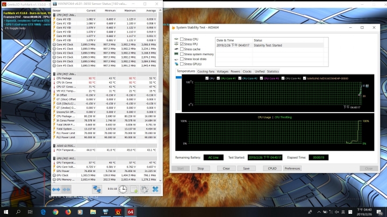The image size is (387, 217).
Task: Toggle CPU Core #2 graph checkbox
Action: 240,78
